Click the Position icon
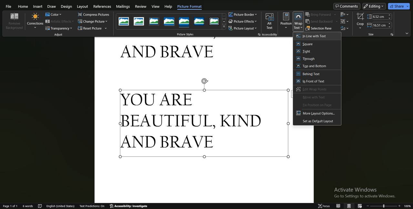Image resolution: width=413 pixels, height=209 pixels. (286, 16)
